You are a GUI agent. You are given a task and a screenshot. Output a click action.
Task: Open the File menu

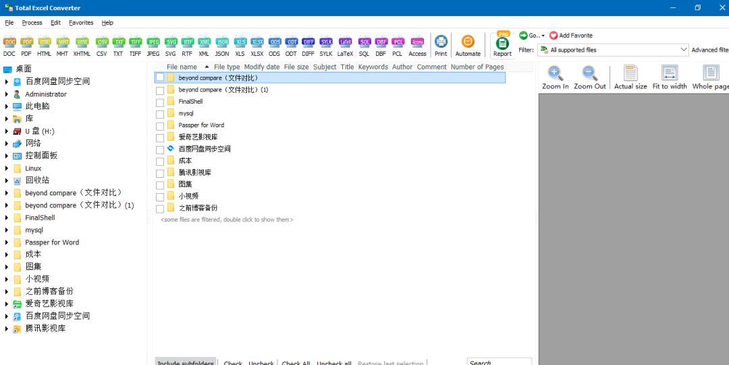click(9, 22)
